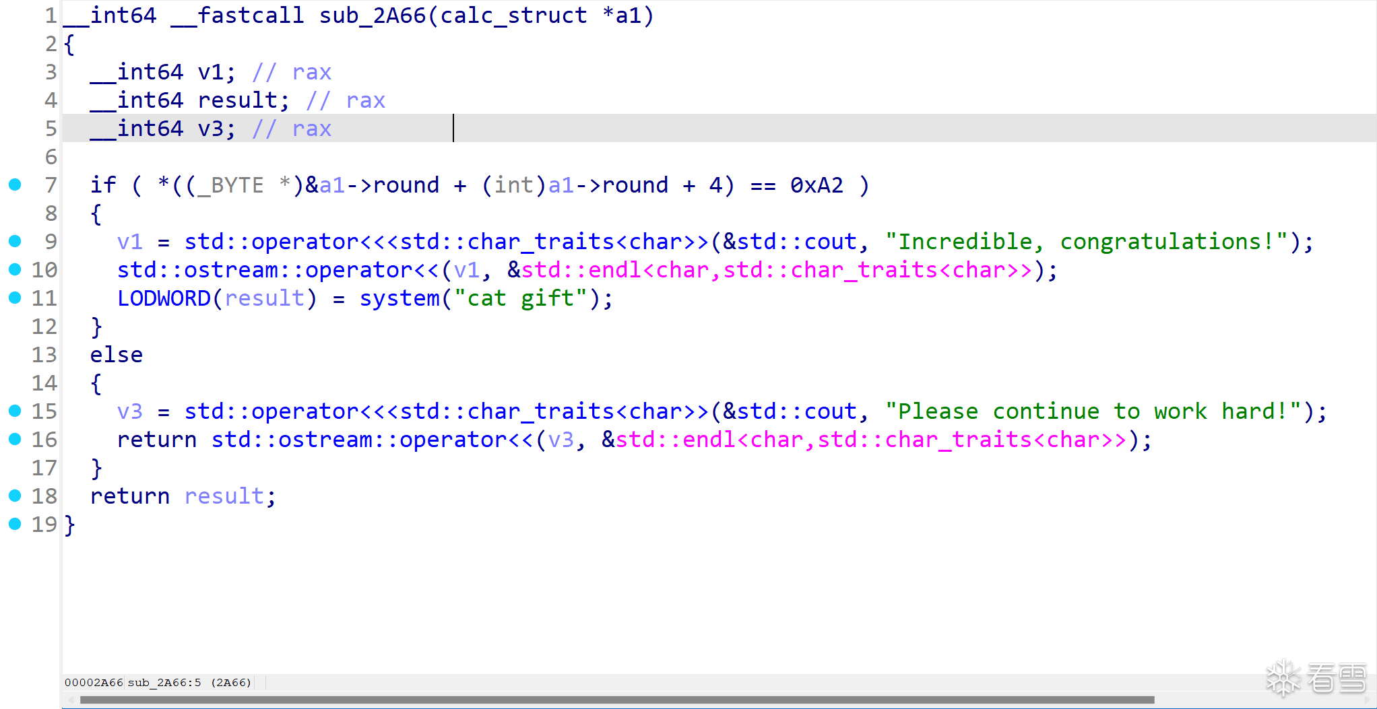Click &std::cout argument on line 9
Image resolution: width=1377 pixels, height=709 pixels.
tap(790, 241)
